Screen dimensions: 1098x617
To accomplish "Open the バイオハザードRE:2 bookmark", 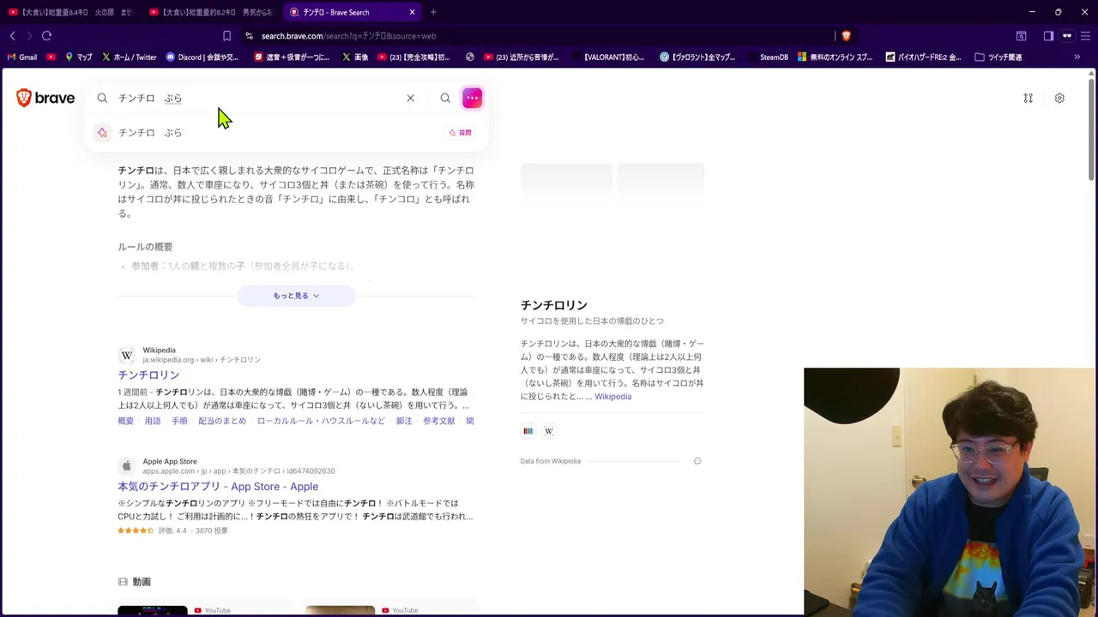I will (921, 57).
